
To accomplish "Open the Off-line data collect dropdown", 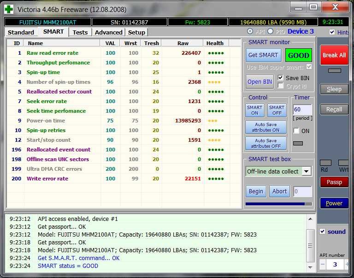I will tap(307, 171).
